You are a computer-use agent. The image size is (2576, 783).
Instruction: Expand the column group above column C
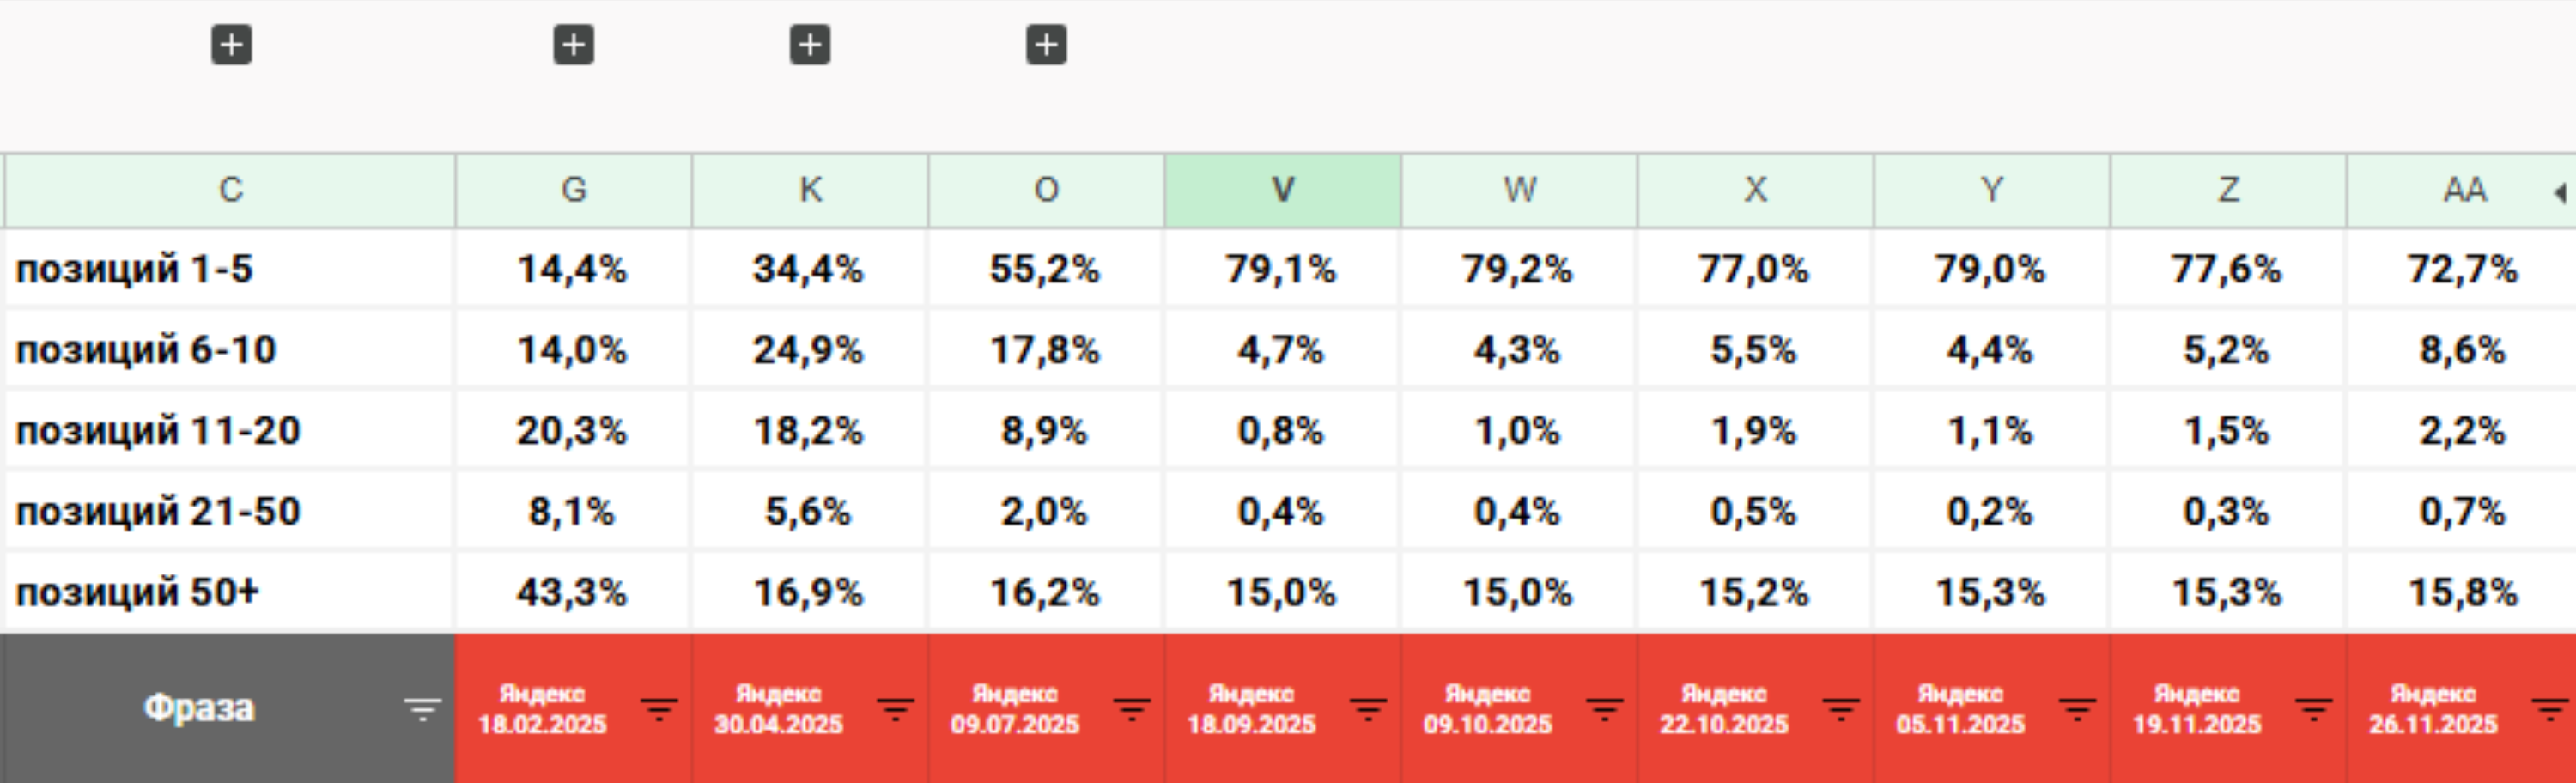tap(231, 45)
